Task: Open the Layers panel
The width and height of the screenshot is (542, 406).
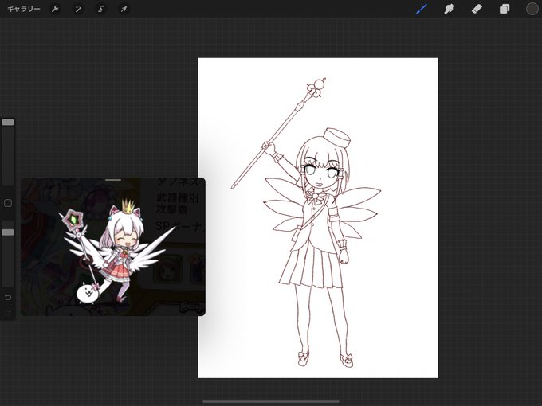Action: 505,9
